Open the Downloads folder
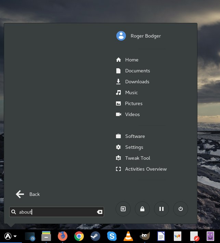220x243 pixels. click(137, 82)
